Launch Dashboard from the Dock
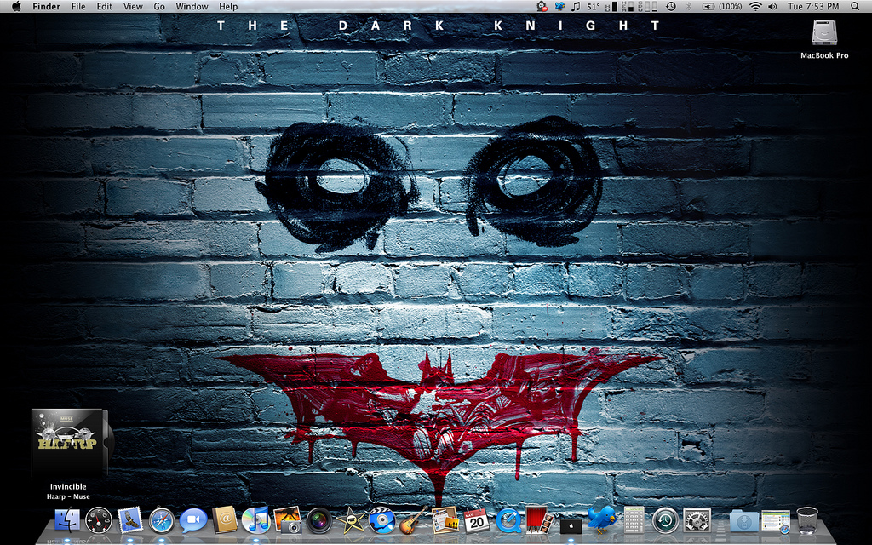Image resolution: width=872 pixels, height=545 pixels. (99, 520)
